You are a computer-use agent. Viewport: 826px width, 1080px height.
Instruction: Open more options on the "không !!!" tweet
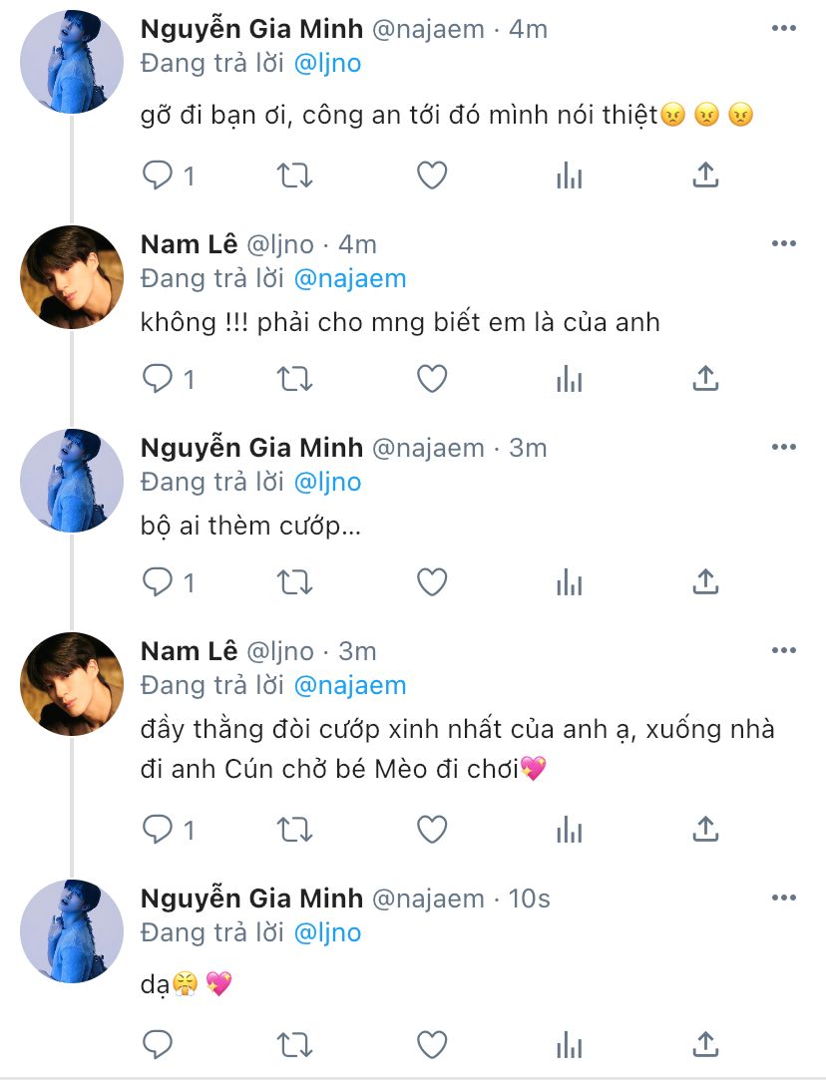pos(784,243)
